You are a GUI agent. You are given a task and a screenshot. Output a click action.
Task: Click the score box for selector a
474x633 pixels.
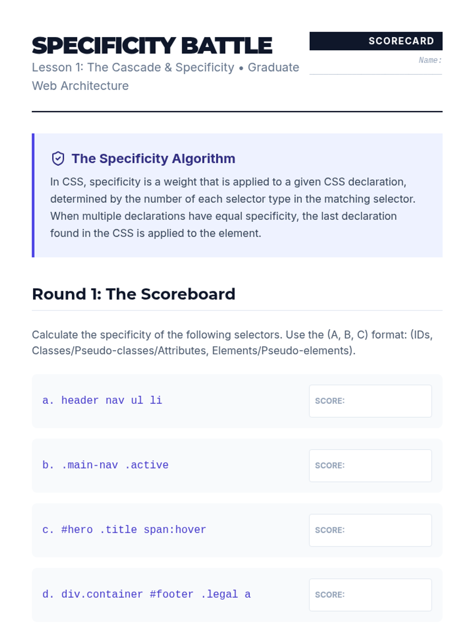370,401
